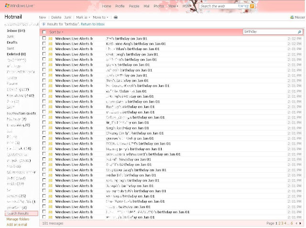Open the Messenger icon at top right
Screen dimensions: 306x228
tap(292, 17)
